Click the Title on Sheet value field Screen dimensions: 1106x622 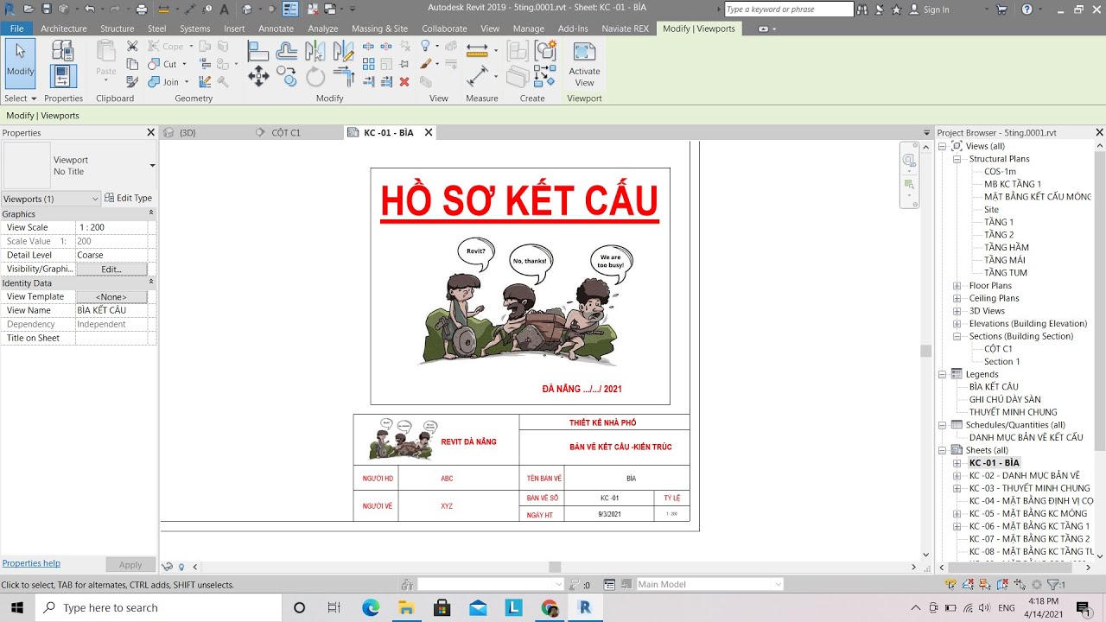coord(111,339)
